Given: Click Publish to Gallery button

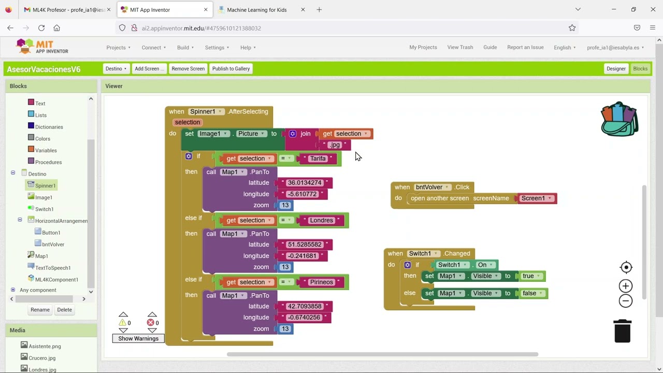Looking at the screenshot, I should [x=231, y=68].
